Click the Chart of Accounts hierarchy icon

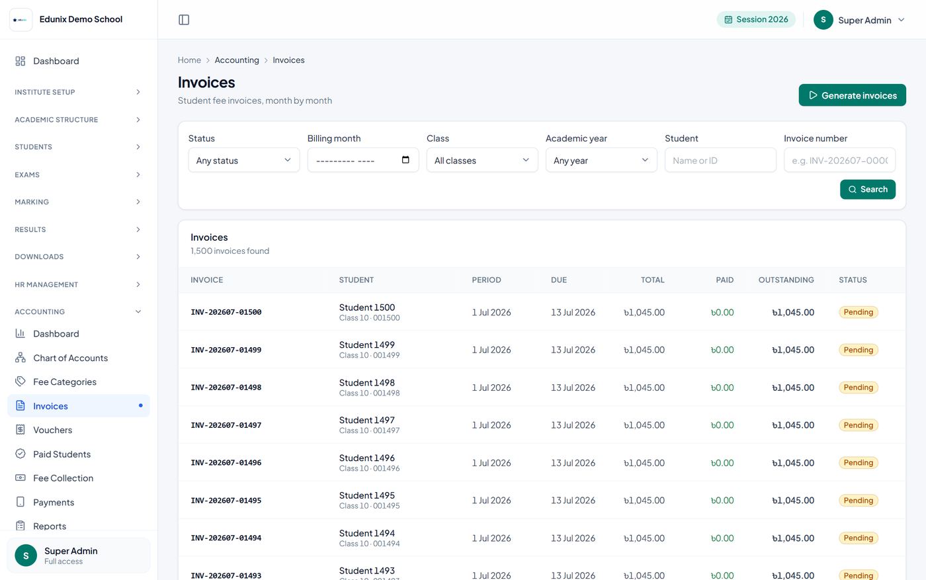21,358
